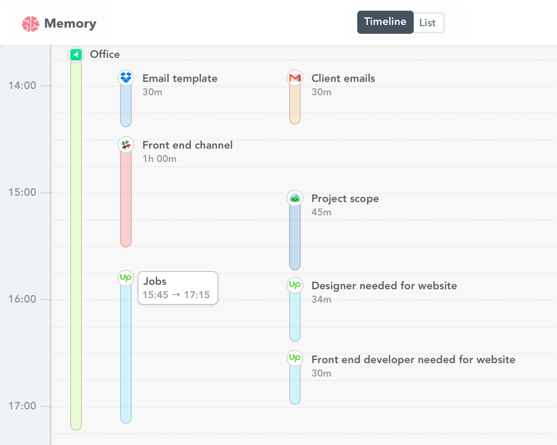Click the Slack icon for Front end channel
The image size is (557, 445).
[125, 145]
